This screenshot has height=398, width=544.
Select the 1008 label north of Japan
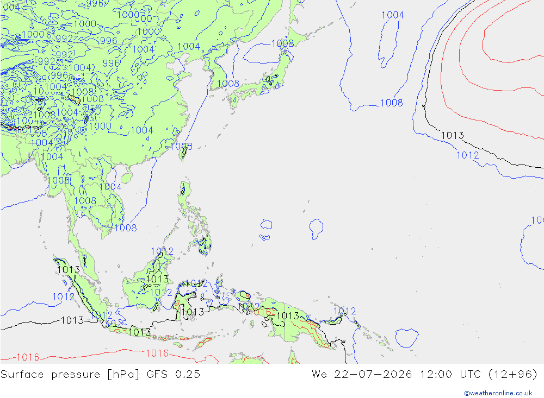point(282,43)
